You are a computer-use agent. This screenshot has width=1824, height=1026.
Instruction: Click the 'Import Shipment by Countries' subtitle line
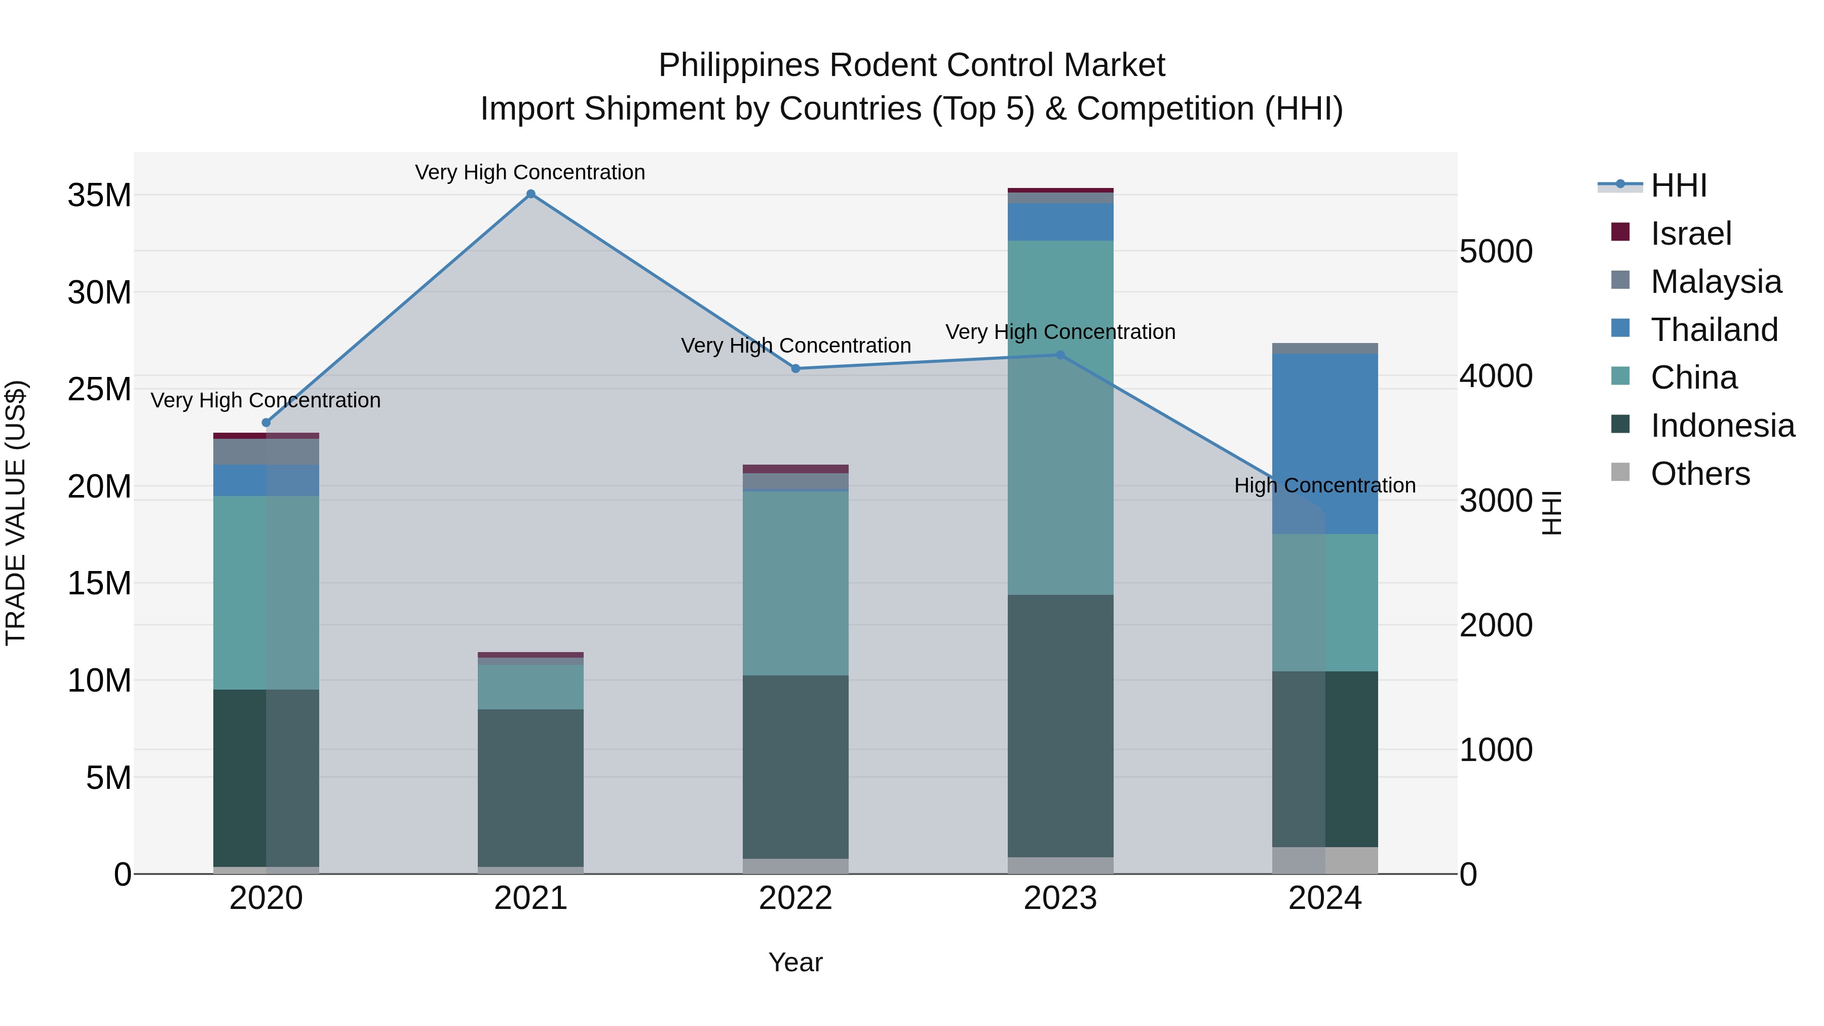(912, 109)
